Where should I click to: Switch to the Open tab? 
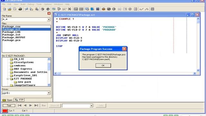8,100
